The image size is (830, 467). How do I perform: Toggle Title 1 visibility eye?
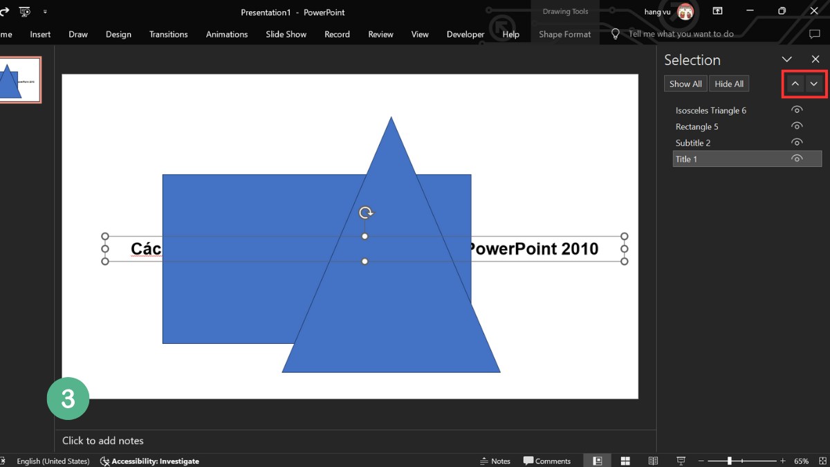(797, 158)
